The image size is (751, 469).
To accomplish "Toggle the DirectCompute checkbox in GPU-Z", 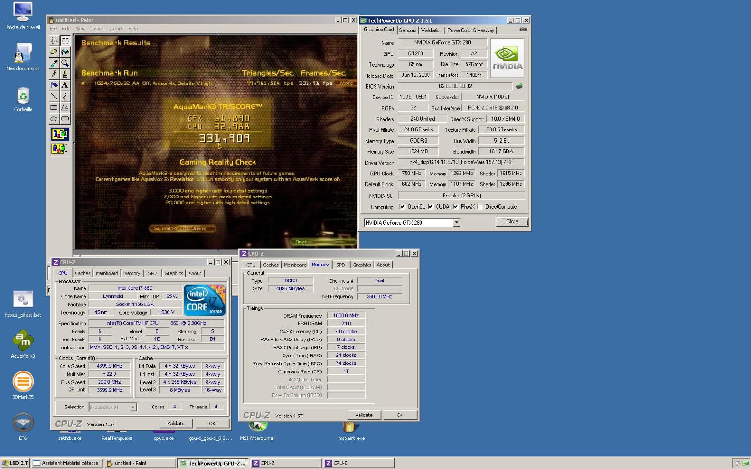I will pos(480,207).
